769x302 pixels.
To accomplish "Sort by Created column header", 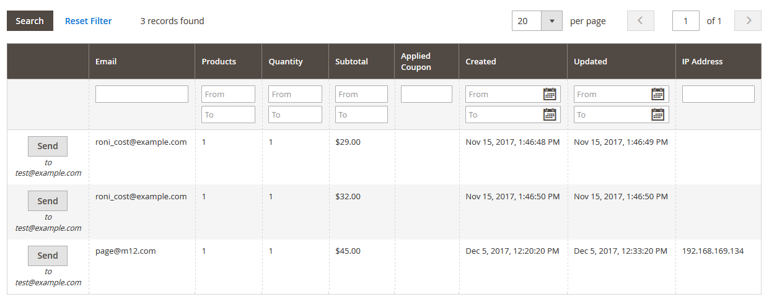I will pyautogui.click(x=481, y=61).
